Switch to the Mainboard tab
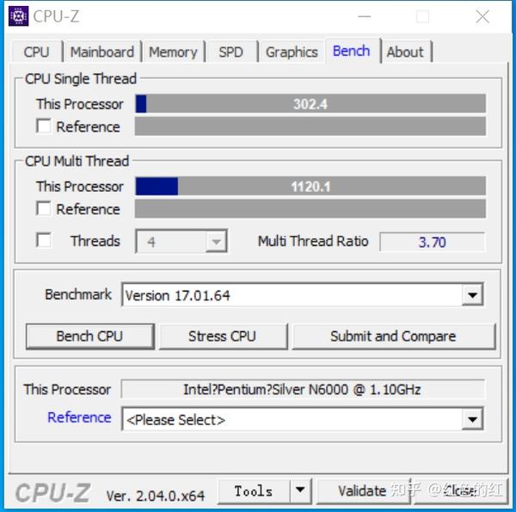The height and width of the screenshot is (512, 516). (102, 52)
